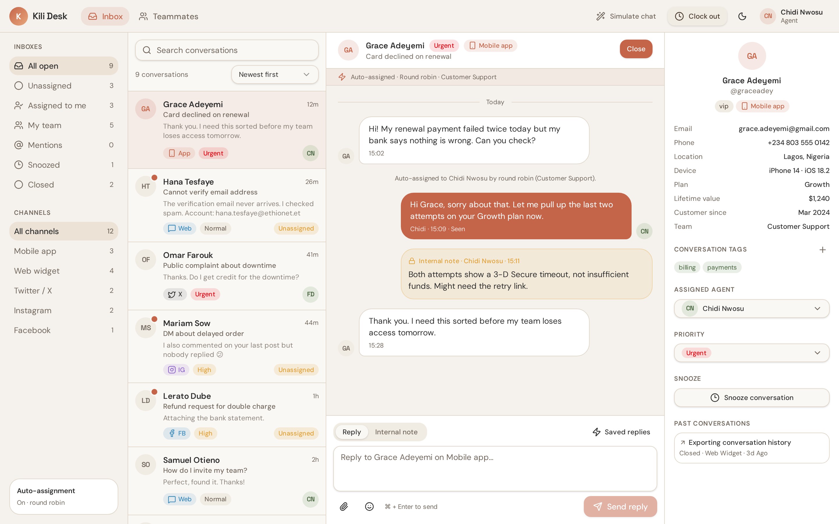839x524 pixels.
Task: Open the Chidi Nwosu profile avatar
Action: [x=768, y=16]
